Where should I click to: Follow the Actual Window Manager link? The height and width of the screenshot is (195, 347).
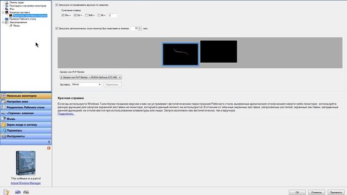[25, 183]
